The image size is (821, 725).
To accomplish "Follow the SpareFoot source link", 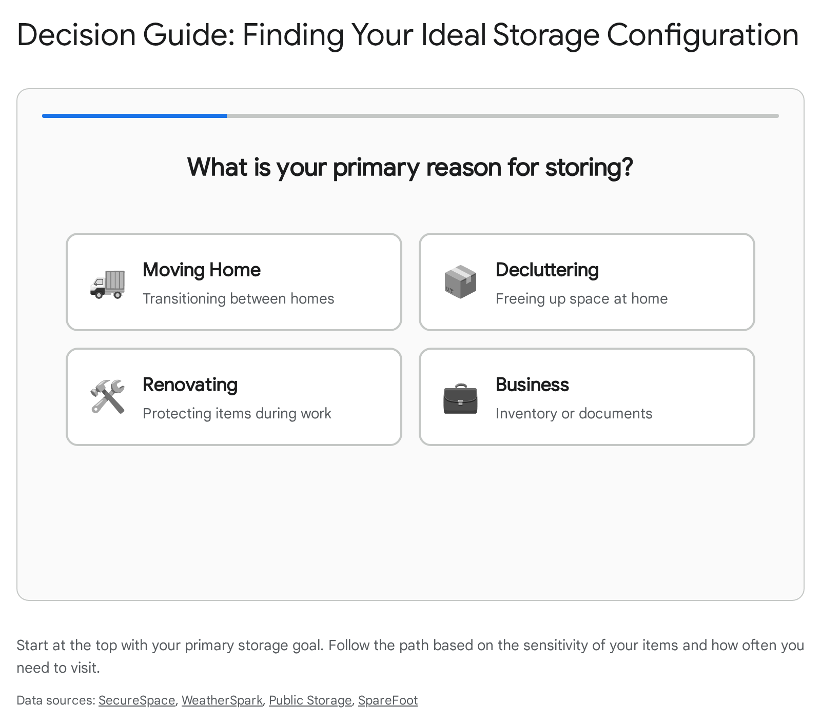I will 387,700.
